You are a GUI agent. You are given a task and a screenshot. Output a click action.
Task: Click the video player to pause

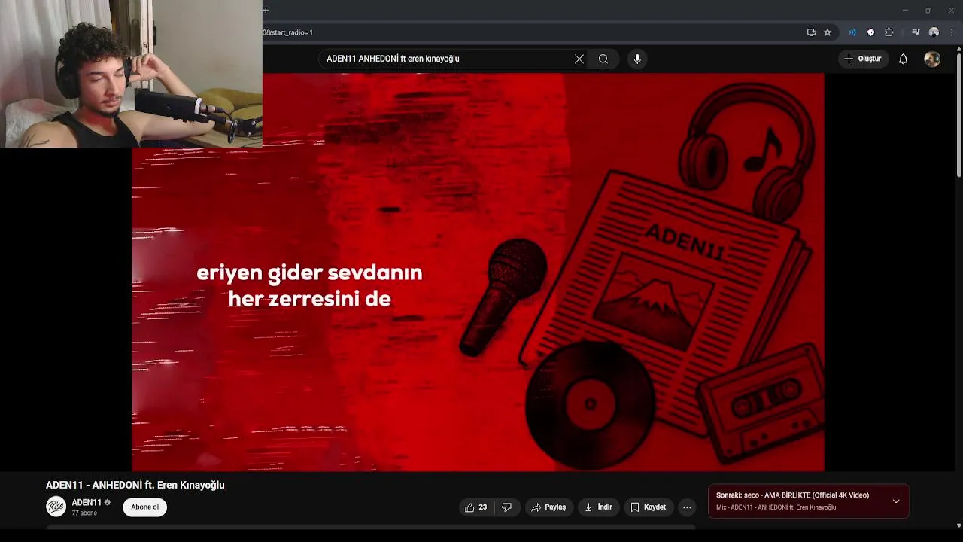pyautogui.click(x=478, y=272)
